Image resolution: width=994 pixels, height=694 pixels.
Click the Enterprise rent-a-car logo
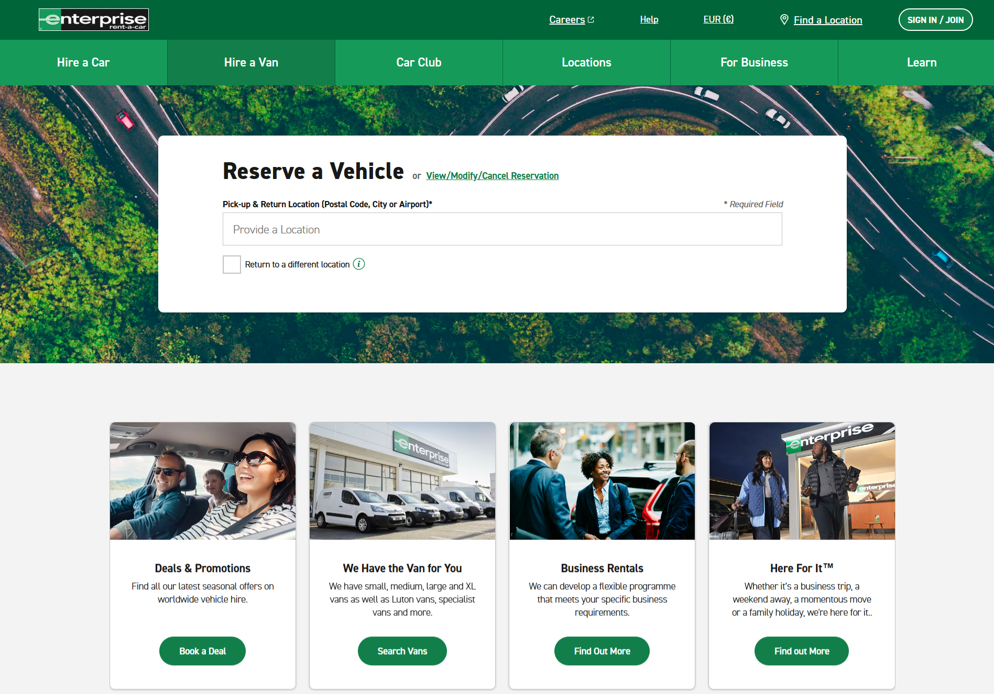[93, 19]
